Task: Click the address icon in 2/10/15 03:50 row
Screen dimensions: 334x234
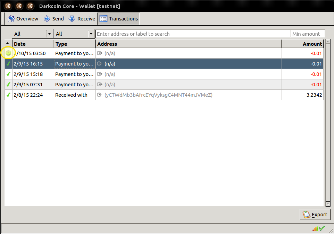Action: tap(100, 53)
